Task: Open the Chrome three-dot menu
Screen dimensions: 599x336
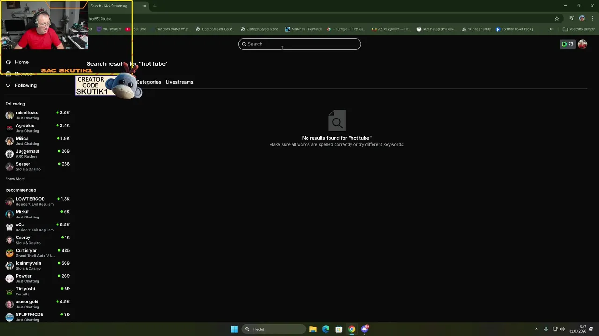Action: click(592, 19)
